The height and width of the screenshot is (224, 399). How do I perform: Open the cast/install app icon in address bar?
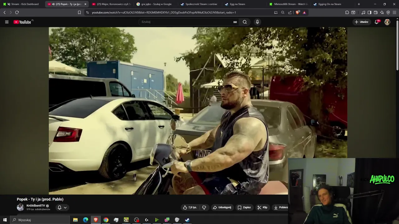(276, 12)
